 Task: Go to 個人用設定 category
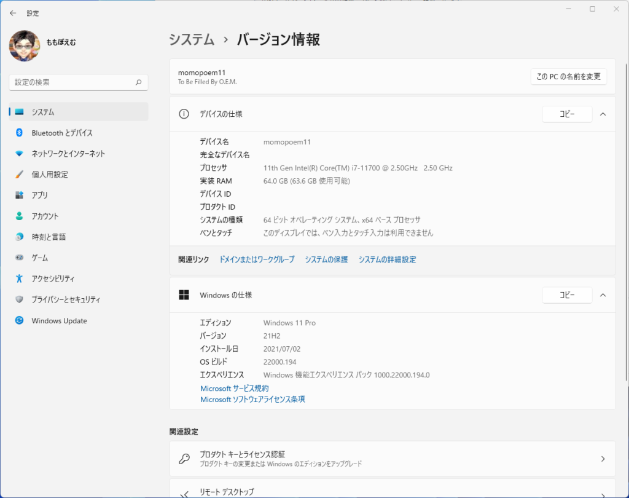(x=78, y=175)
